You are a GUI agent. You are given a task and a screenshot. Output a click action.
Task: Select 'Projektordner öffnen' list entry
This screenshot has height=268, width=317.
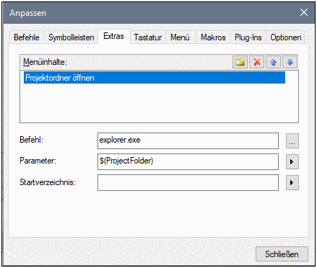[x=155, y=78]
